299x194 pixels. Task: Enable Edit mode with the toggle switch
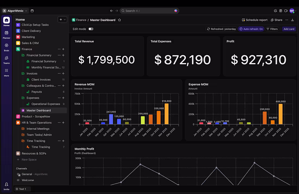[91, 28]
